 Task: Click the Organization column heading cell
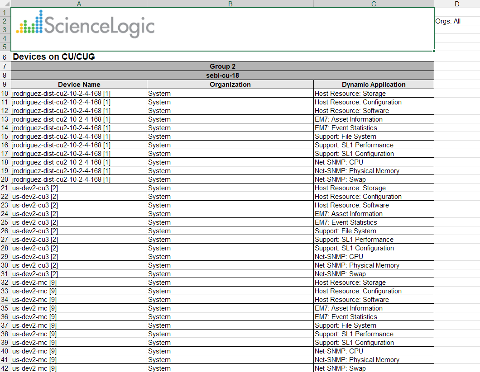(230, 85)
